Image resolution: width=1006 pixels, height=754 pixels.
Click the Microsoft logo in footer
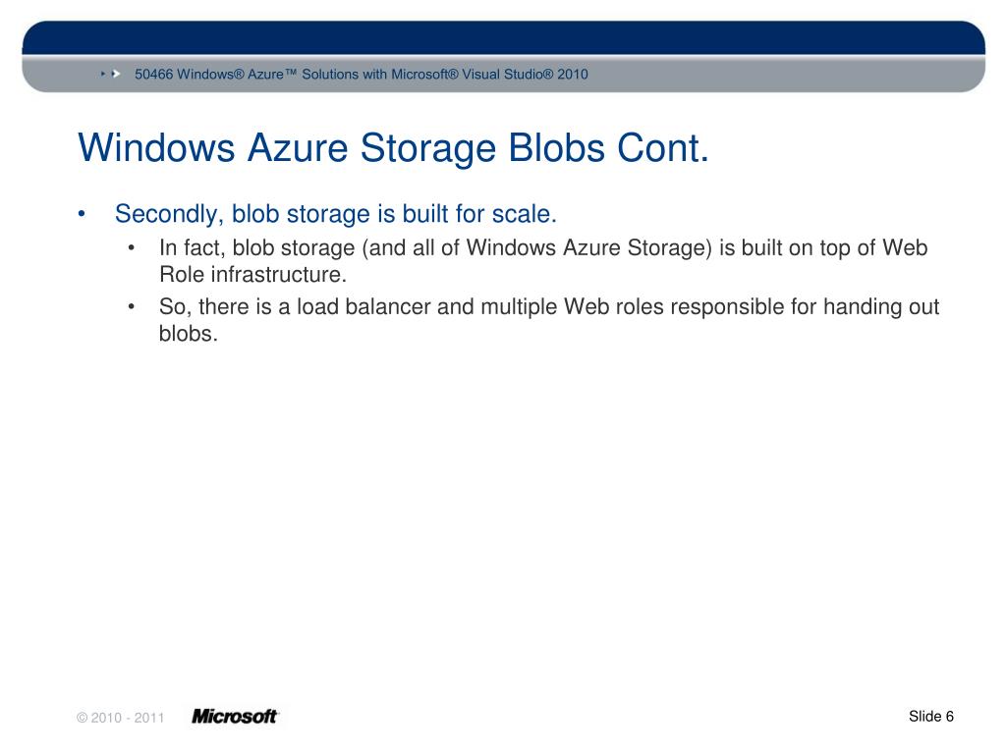pos(235,716)
